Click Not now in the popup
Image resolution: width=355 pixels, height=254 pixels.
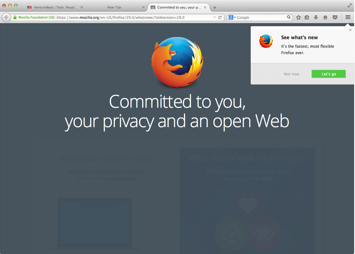[x=292, y=74]
